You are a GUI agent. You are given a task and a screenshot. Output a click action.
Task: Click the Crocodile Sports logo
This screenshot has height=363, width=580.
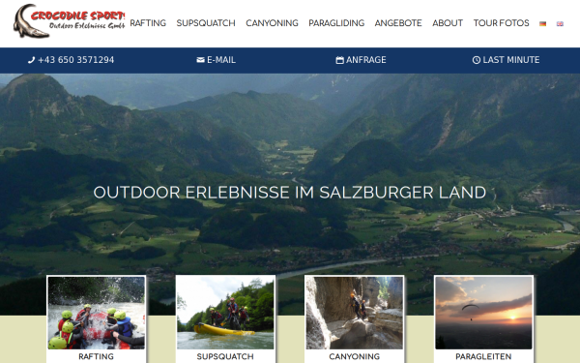(x=69, y=21)
